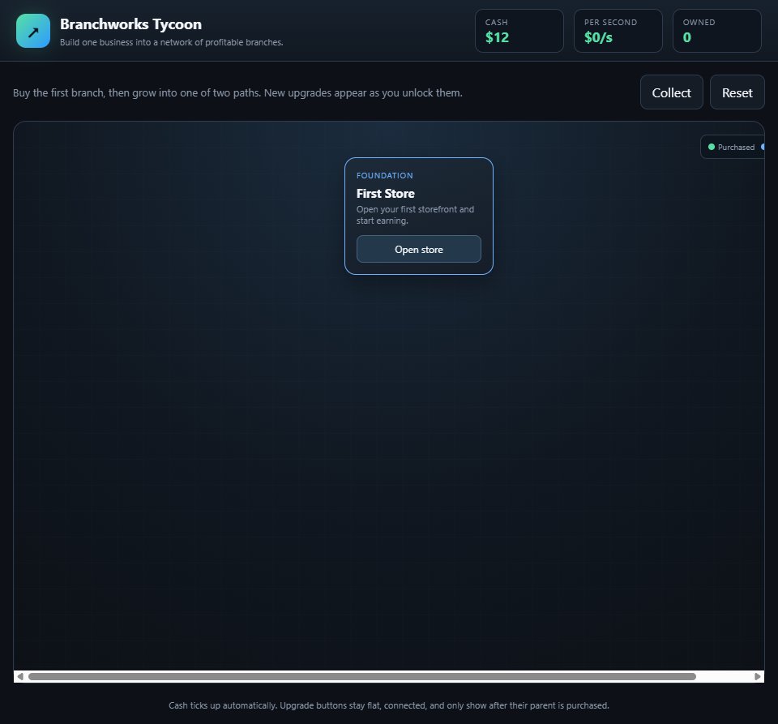Click the Branchworks Tycoon arrow logo icon

click(33, 31)
